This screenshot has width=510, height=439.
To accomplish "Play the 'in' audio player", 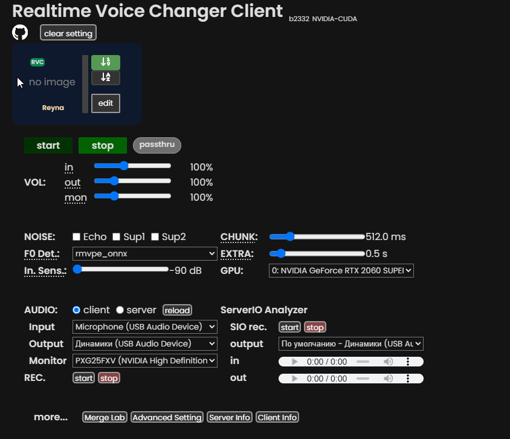I will tap(294, 362).
